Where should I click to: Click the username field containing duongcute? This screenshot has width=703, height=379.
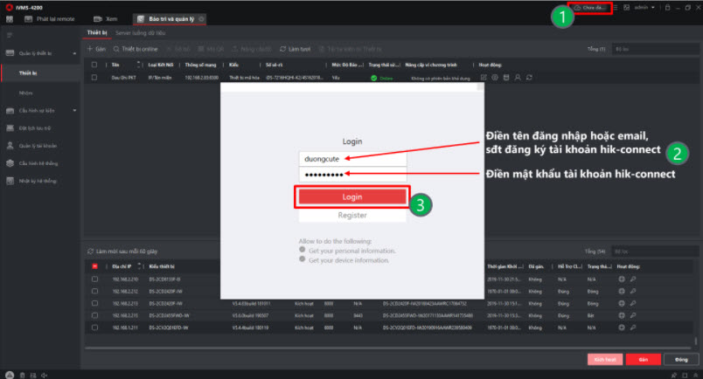click(x=351, y=159)
